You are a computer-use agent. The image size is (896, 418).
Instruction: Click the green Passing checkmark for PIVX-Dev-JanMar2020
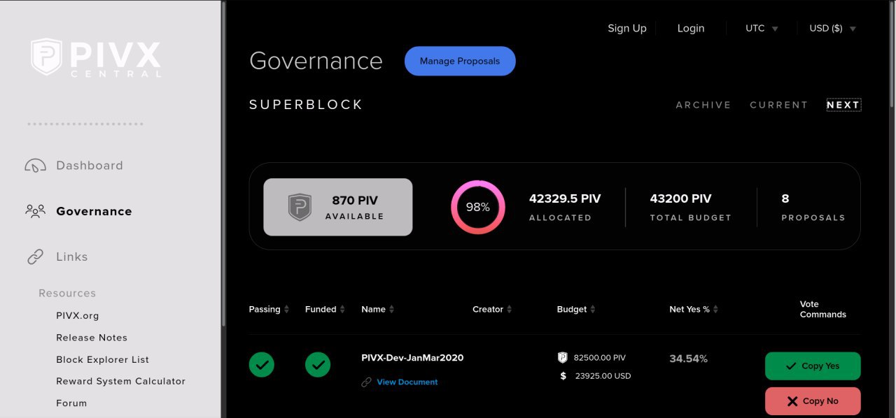tap(262, 364)
